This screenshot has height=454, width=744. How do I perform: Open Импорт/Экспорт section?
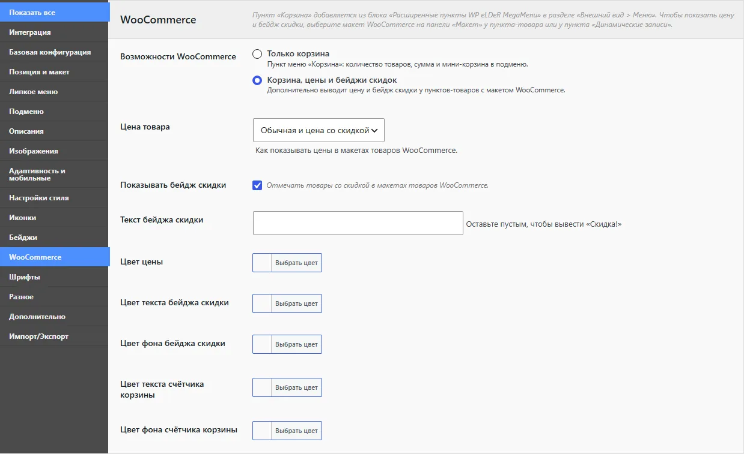point(54,336)
